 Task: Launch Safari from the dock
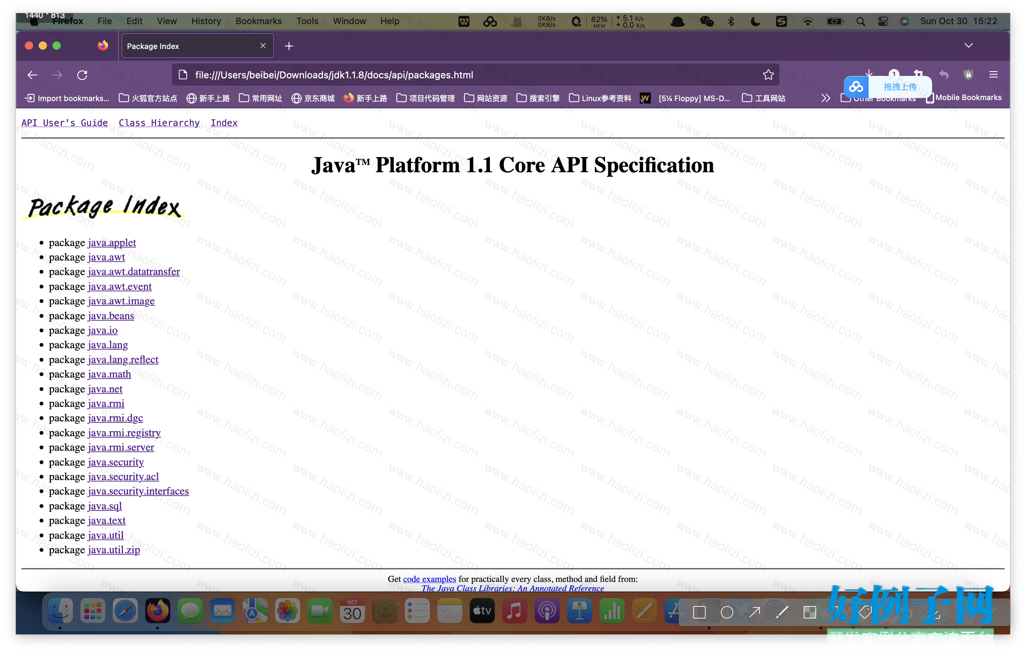pos(125,612)
